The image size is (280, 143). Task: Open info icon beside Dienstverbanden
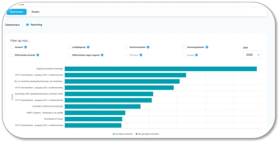click(x=148, y=47)
